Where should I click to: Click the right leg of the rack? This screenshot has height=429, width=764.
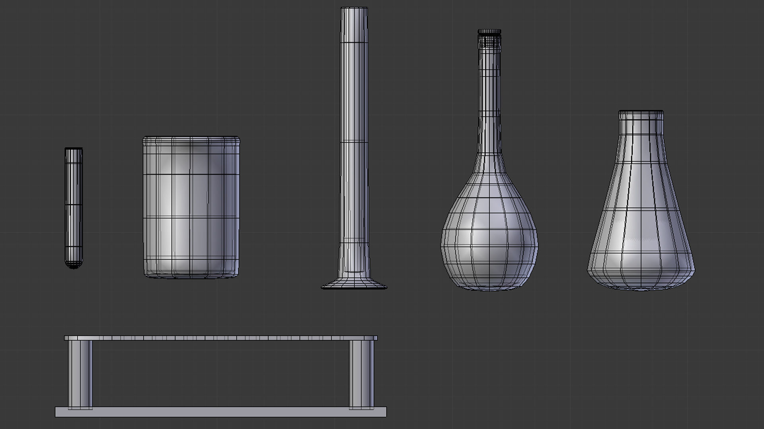tap(361, 373)
